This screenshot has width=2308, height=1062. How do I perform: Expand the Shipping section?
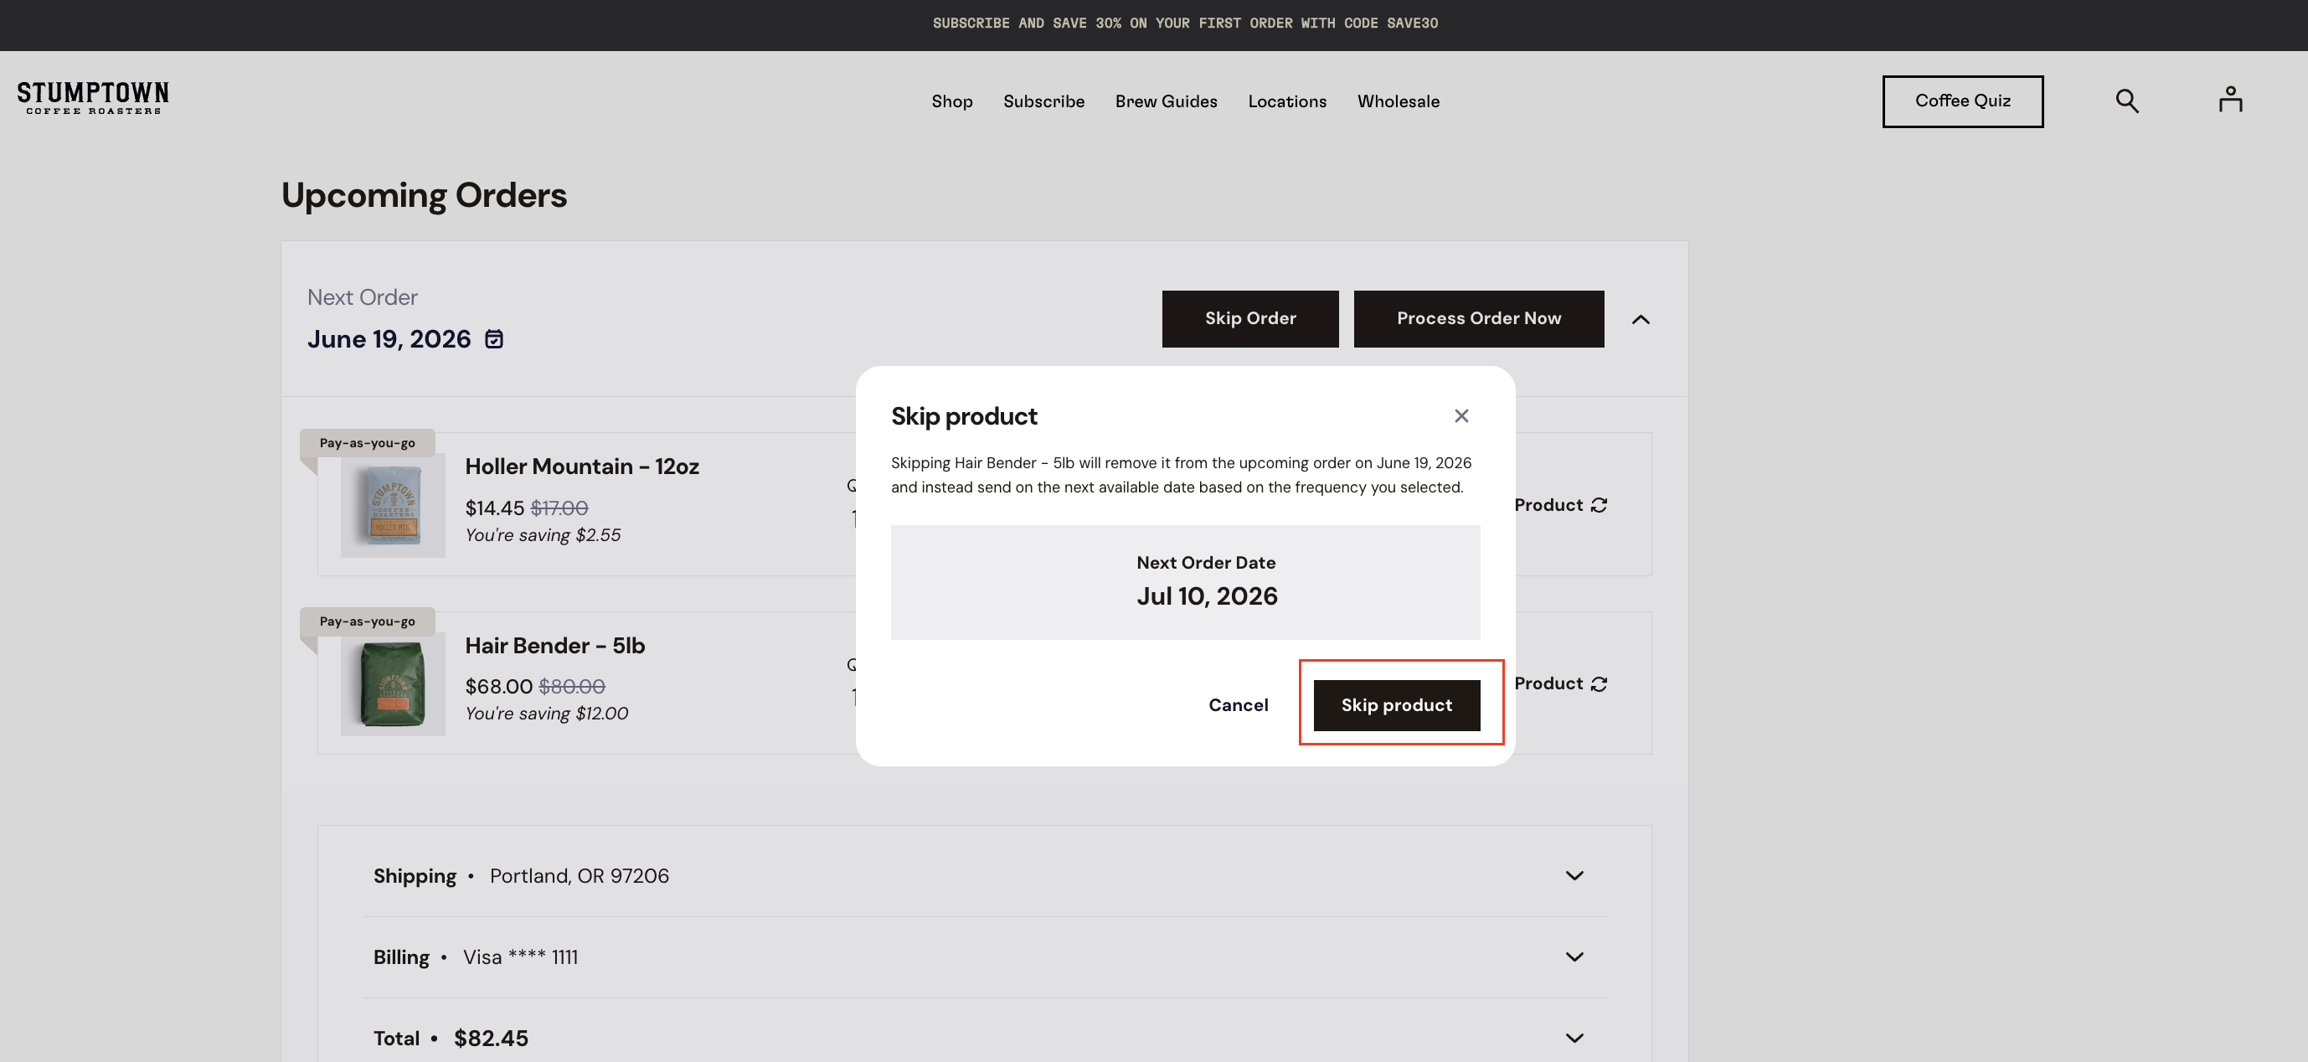pyautogui.click(x=1574, y=875)
